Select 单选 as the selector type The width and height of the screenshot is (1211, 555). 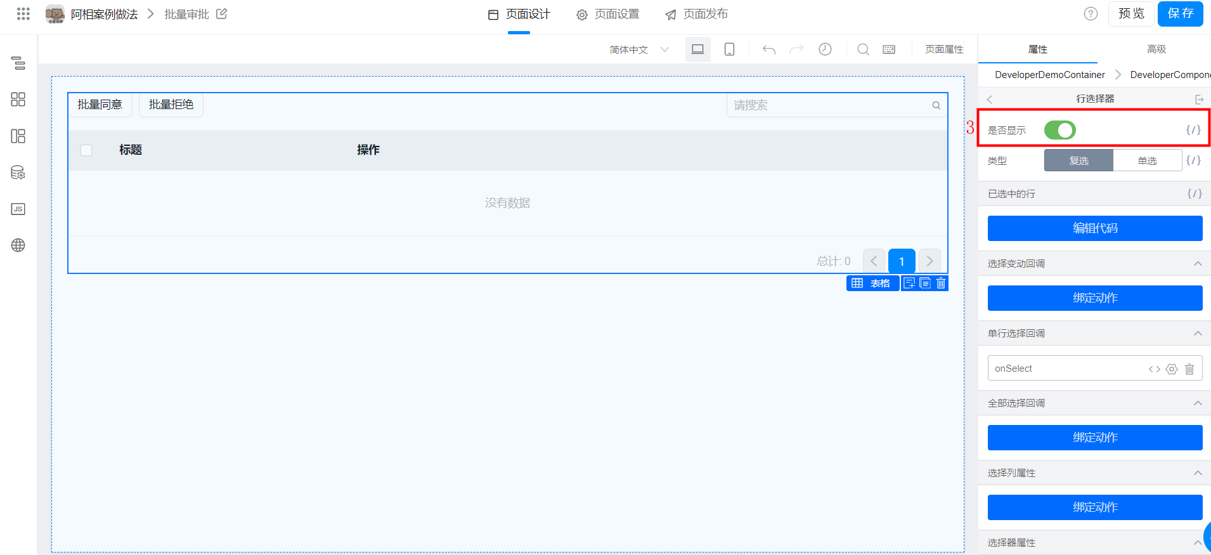tap(1147, 160)
